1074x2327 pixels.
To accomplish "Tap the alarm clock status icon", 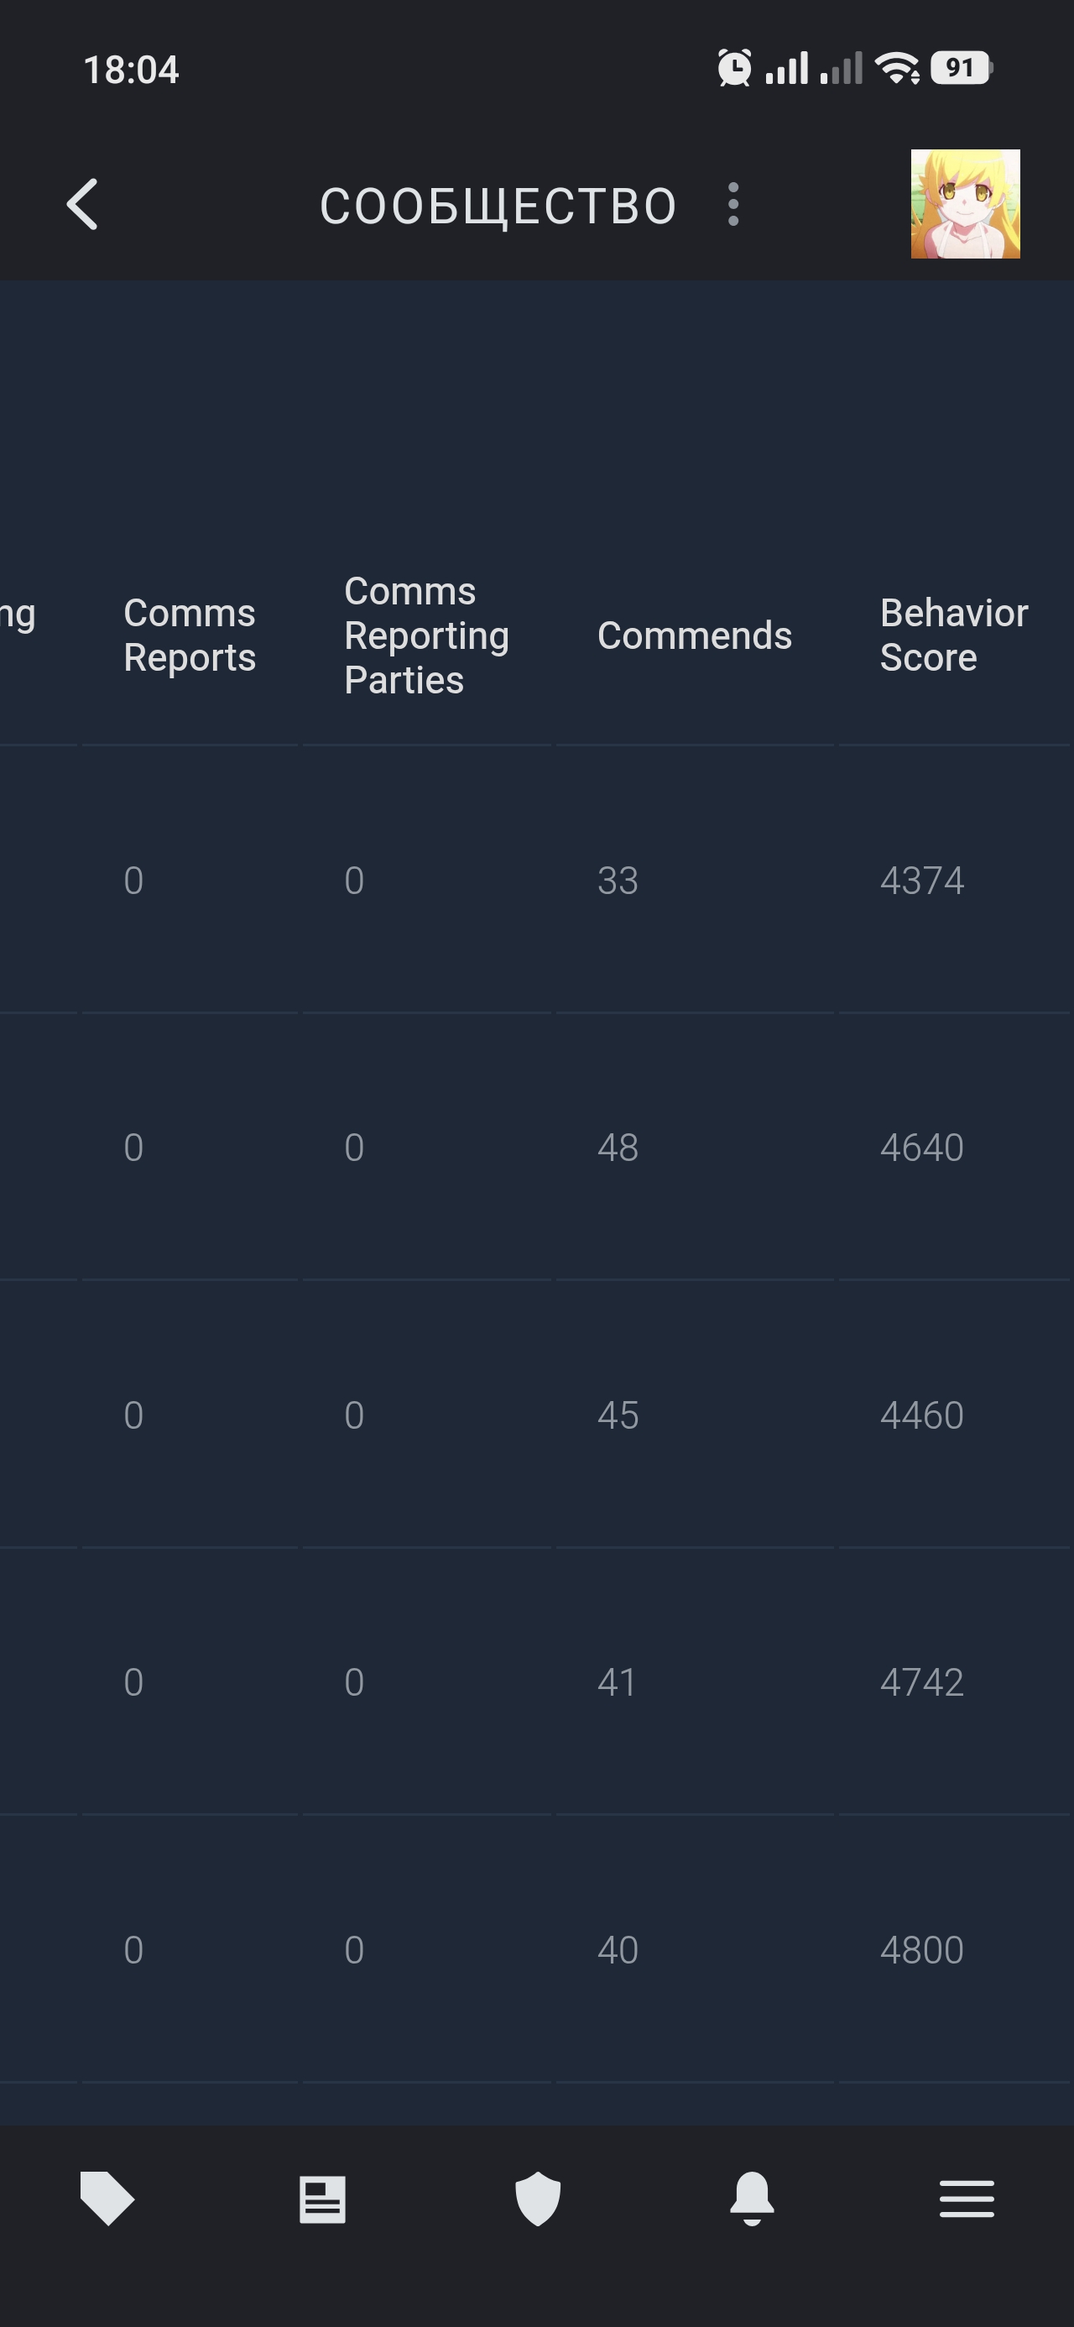I will pos(734,69).
